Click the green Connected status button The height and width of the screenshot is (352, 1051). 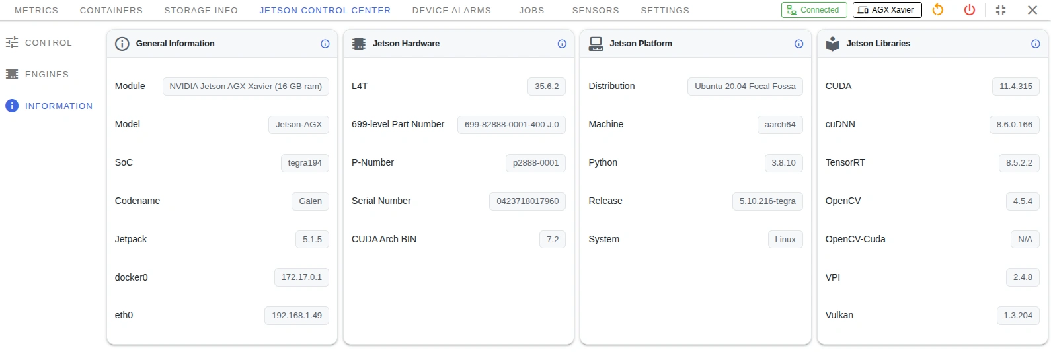(x=813, y=10)
